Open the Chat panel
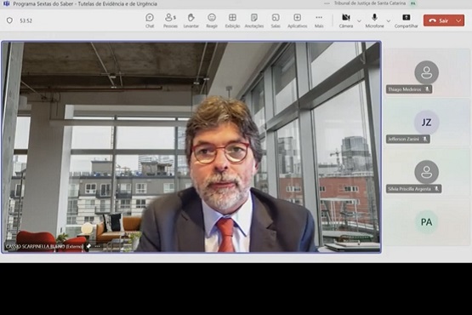This screenshot has height=315, width=472. pos(150,20)
